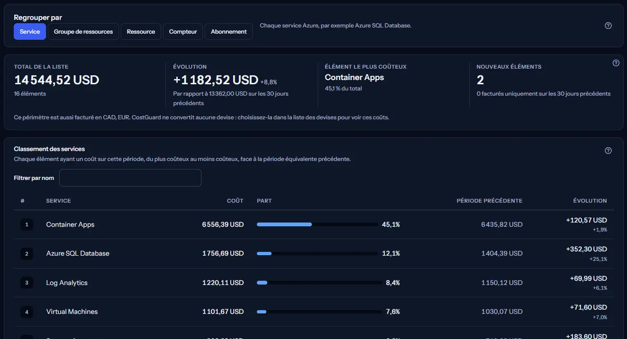Click the +1 182,52 USD evolution figure
Viewport: 627px width, 339px height.
click(x=216, y=80)
